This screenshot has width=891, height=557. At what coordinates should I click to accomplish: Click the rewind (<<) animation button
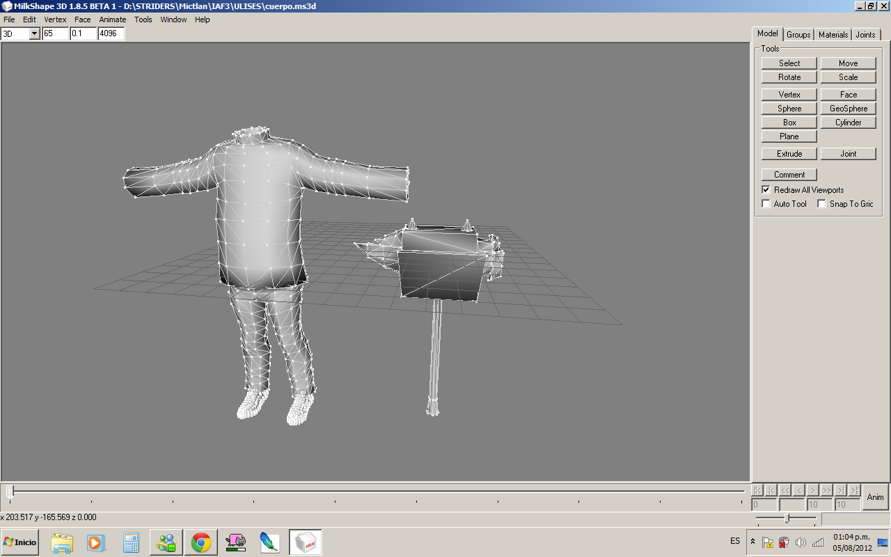pos(786,490)
